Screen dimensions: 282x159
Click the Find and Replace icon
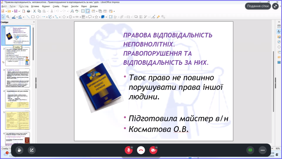(72, 11)
